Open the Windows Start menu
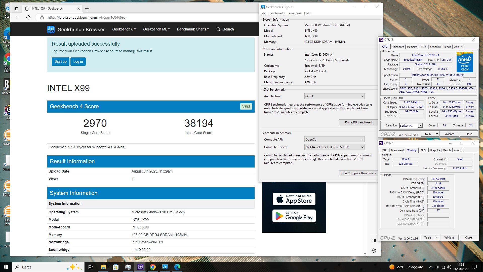 point(6,267)
